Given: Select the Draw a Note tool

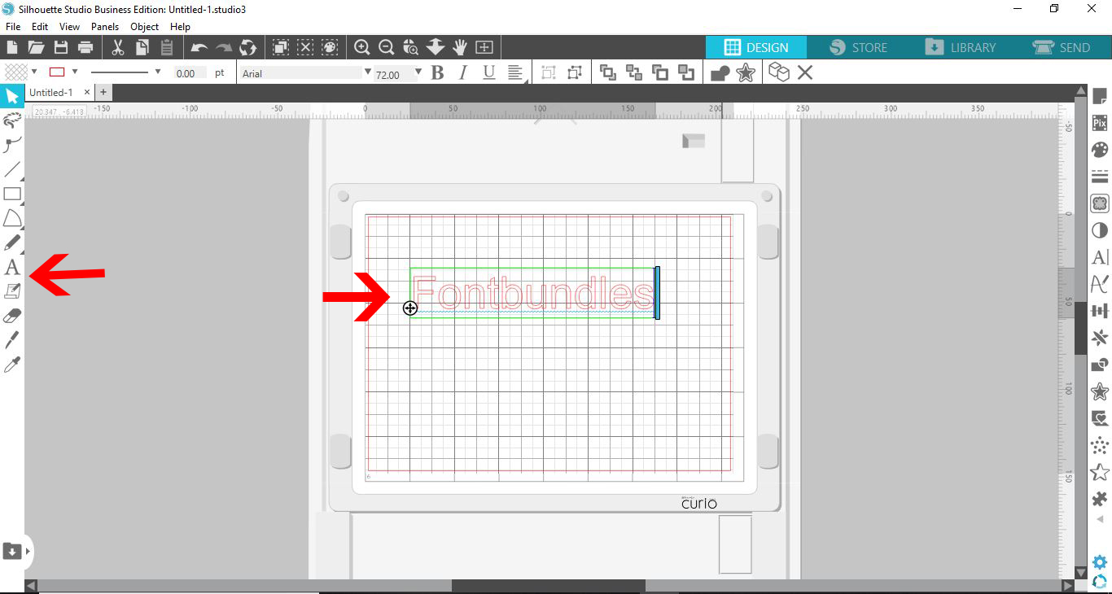Looking at the screenshot, I should [12, 291].
